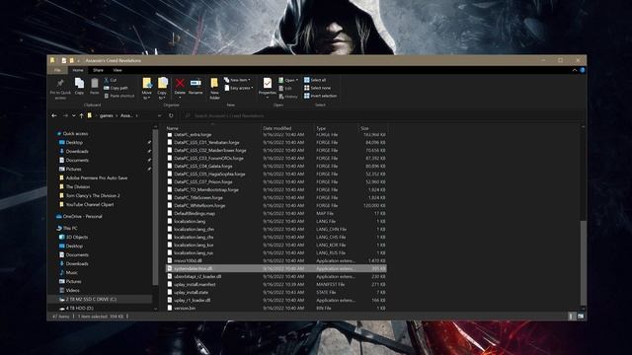This screenshot has width=632, height=355.
Task: Open the New item dropdown
Action: 237,80
